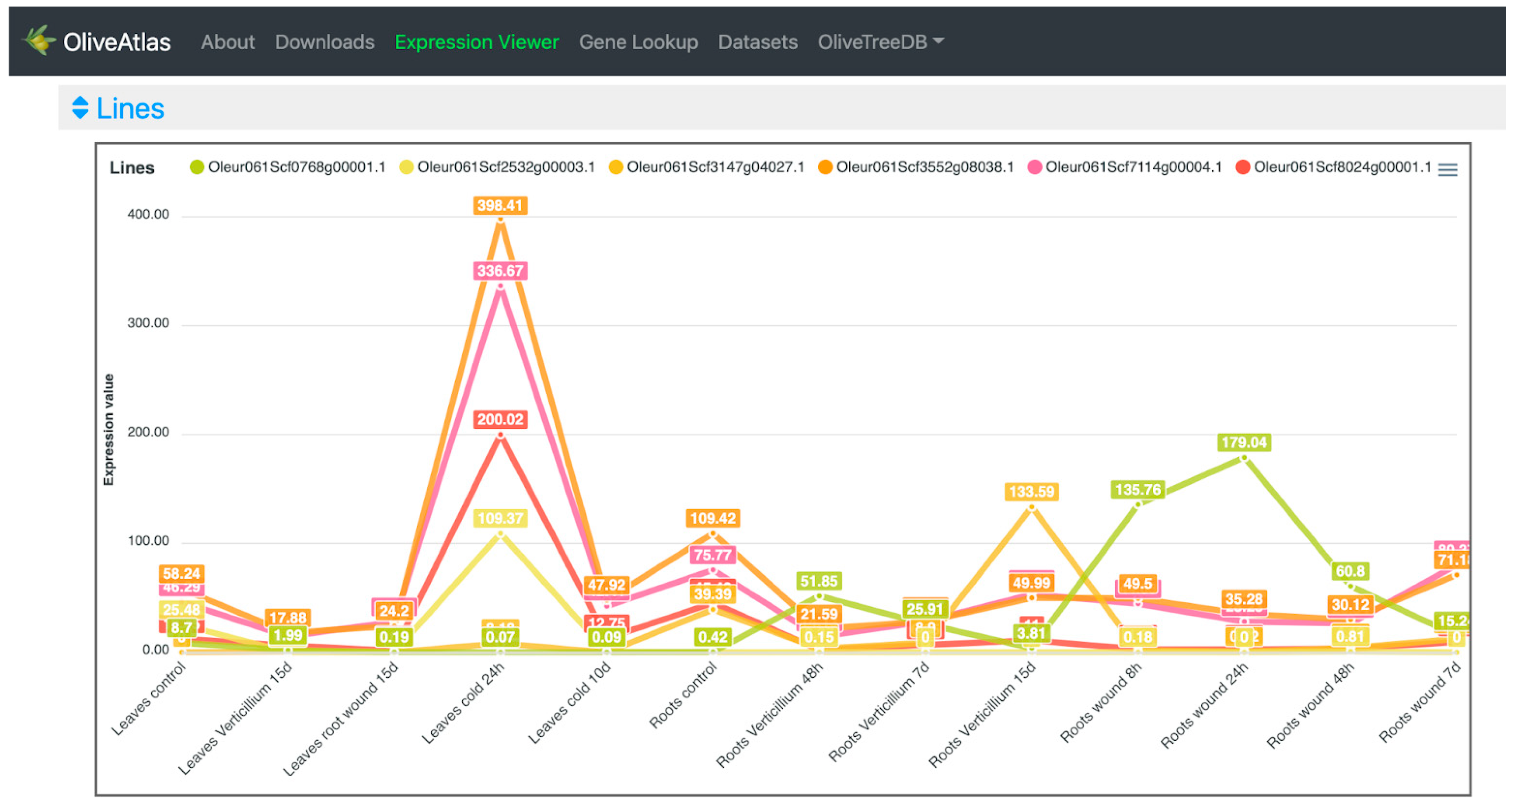Open the OliveTreeDB dropdown menu
Viewport: 1515px width, 806px height.
coord(872,42)
